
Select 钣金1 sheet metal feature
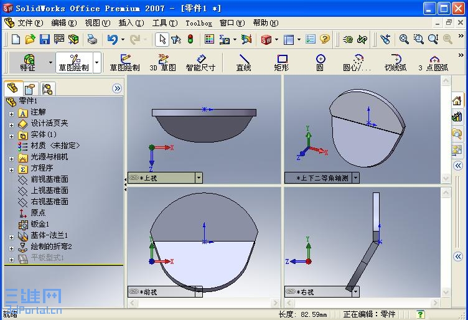tap(40, 224)
